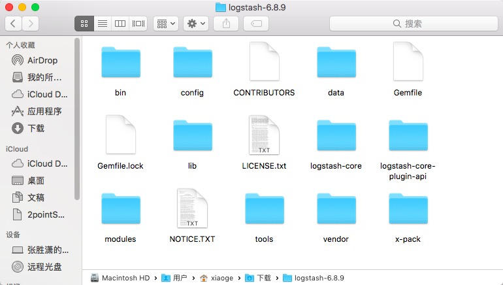Click logstash-6.8.9 in the path bar
This screenshot has width=503, height=285.
(x=314, y=278)
